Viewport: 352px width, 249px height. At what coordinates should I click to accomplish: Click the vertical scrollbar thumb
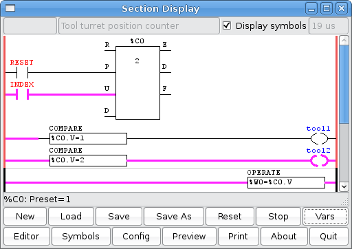[344, 85]
